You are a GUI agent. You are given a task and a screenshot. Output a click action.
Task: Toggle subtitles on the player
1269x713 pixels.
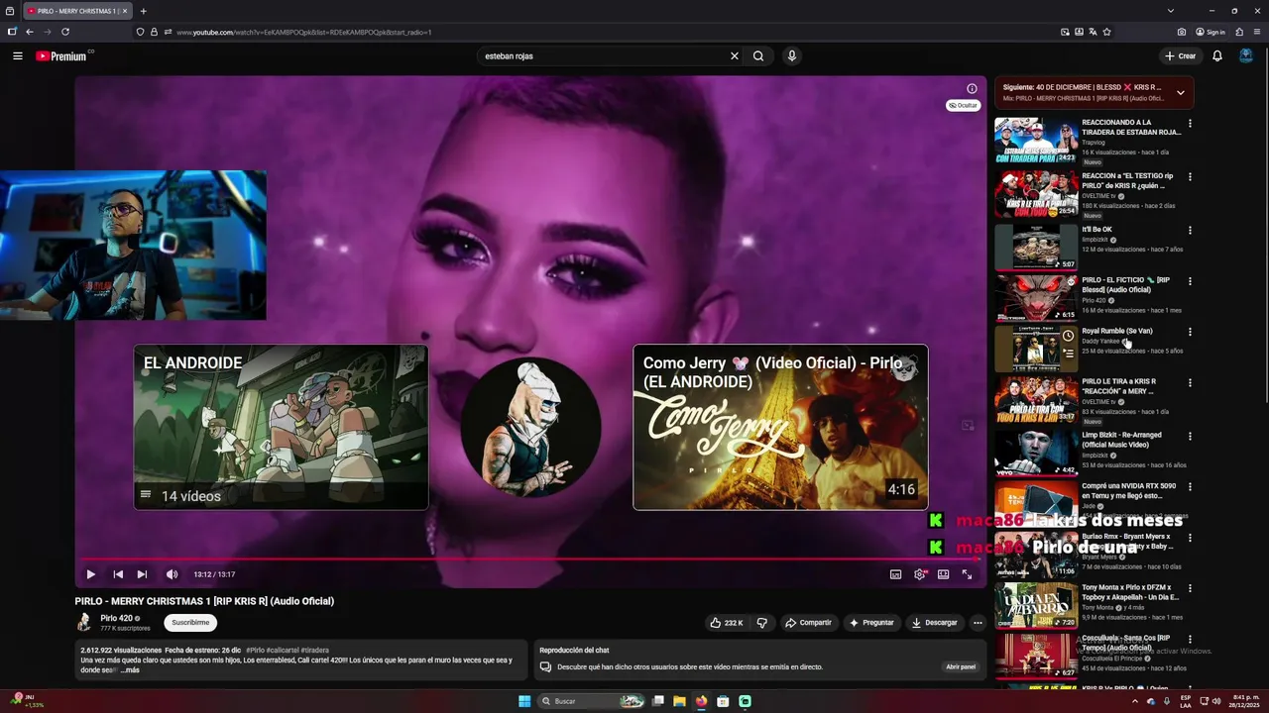[x=895, y=574]
